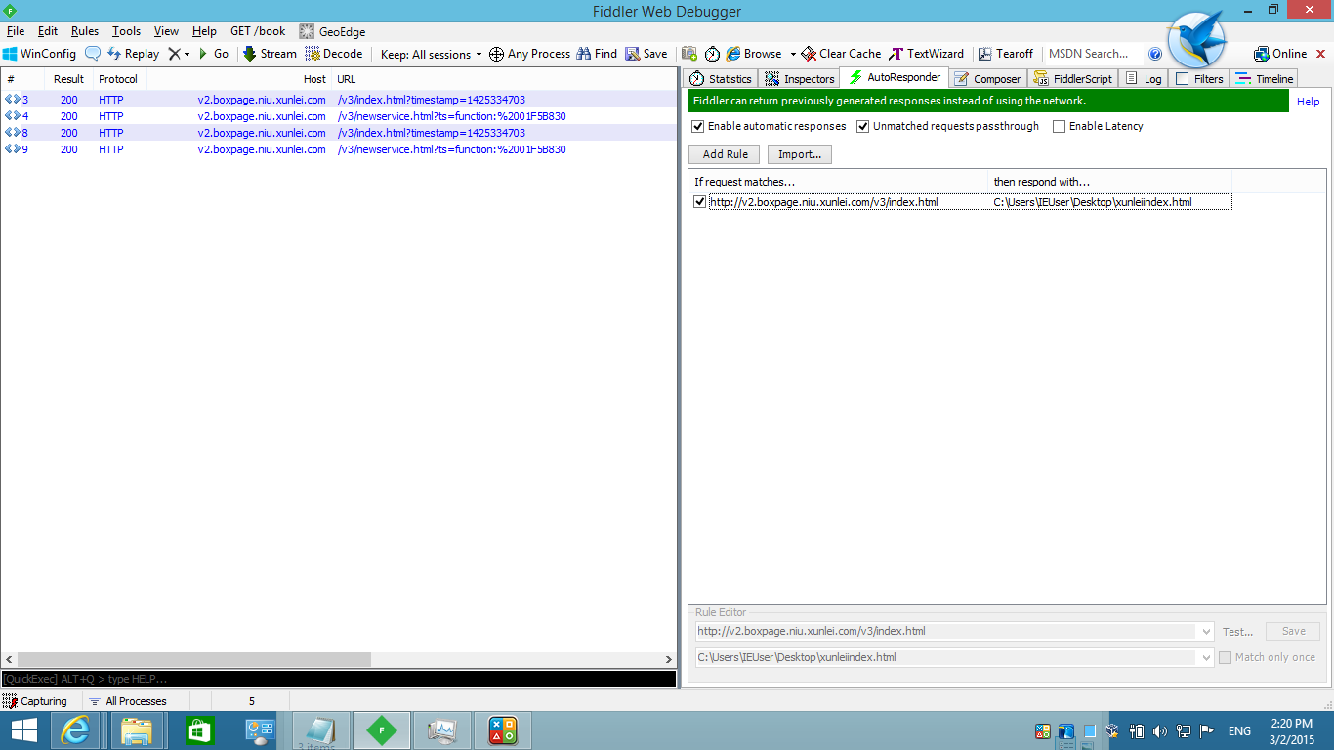Click Test... in Rule Editor

click(1237, 632)
